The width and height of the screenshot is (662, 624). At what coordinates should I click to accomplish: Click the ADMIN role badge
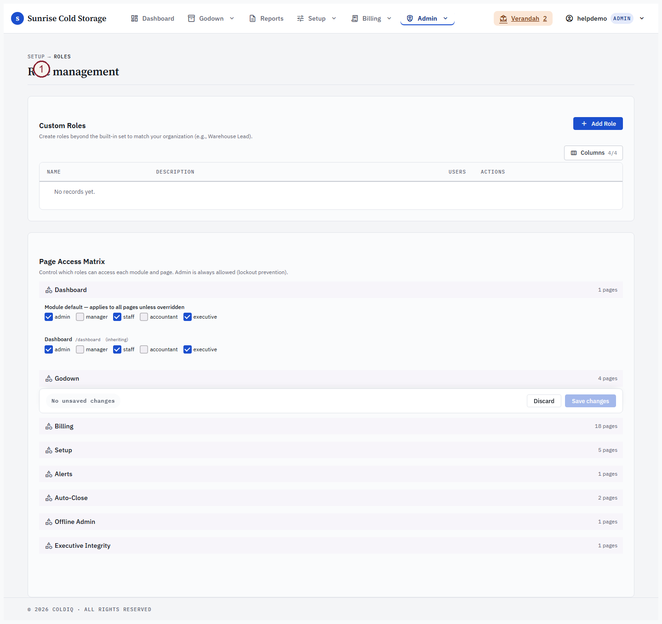click(x=622, y=18)
